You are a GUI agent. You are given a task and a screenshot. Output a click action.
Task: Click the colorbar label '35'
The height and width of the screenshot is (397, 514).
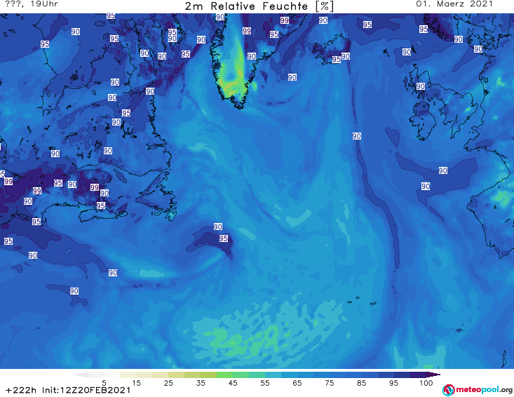point(201,383)
